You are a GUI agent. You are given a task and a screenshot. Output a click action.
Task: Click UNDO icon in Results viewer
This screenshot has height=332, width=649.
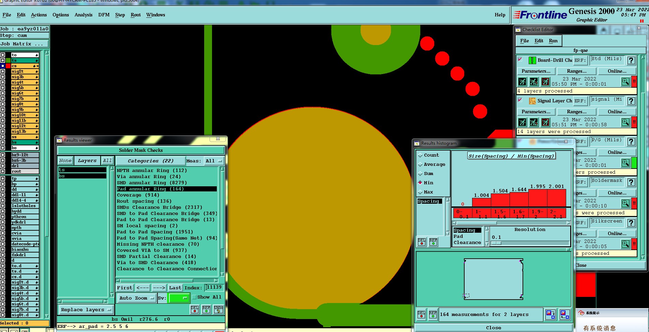(218, 309)
